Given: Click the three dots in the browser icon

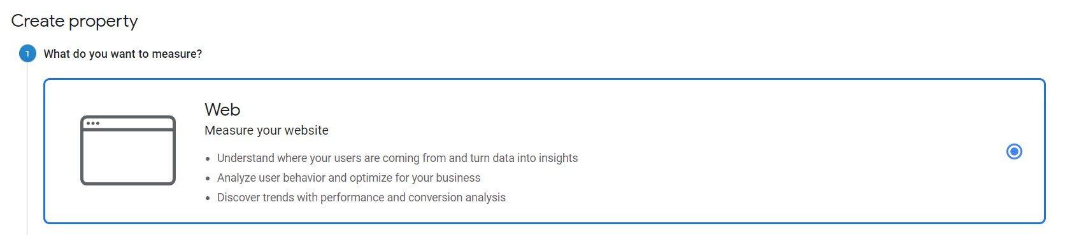Looking at the screenshot, I should point(93,123).
